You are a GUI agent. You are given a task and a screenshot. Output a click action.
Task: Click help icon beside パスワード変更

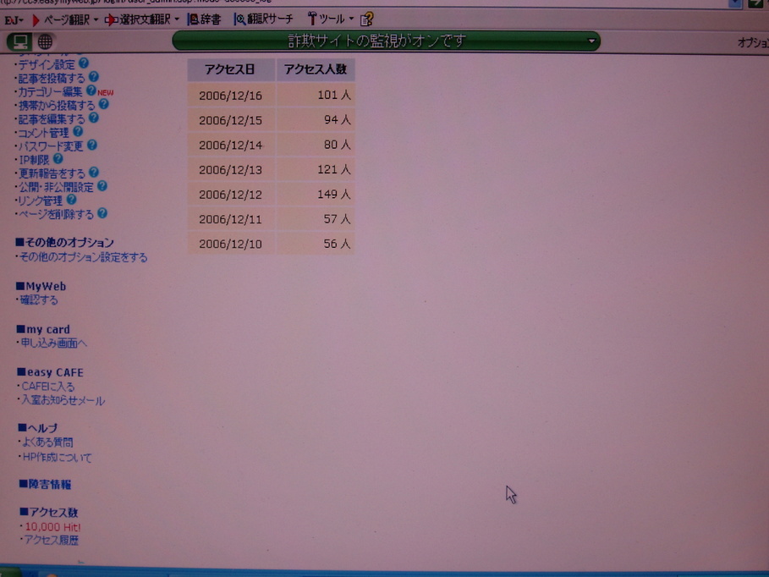[x=92, y=146]
